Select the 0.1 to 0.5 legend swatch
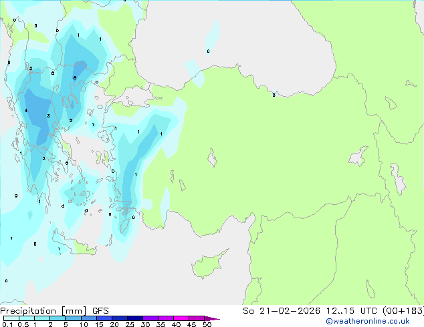The image size is (424, 327). (11, 318)
